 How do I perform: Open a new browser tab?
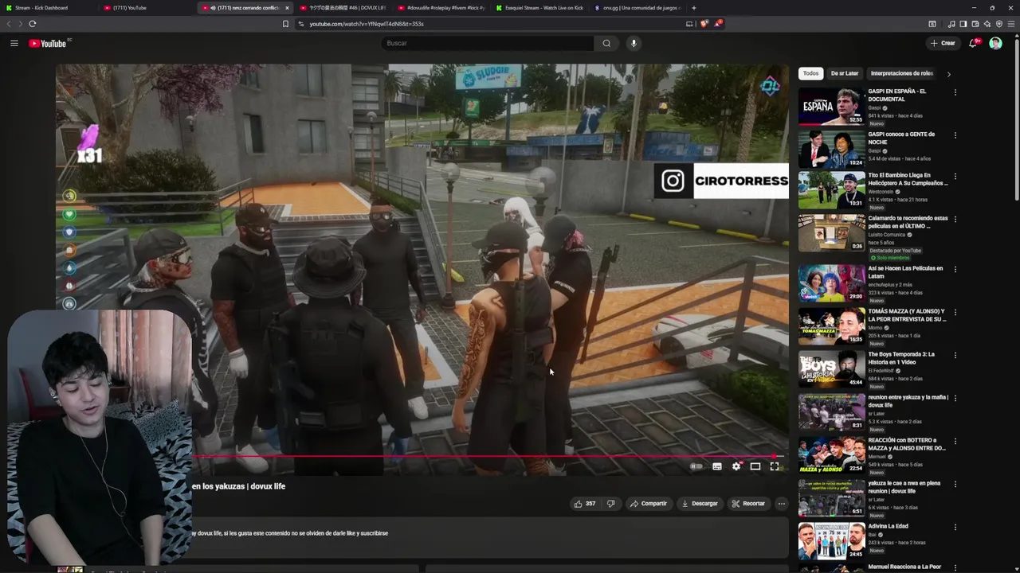click(693, 8)
